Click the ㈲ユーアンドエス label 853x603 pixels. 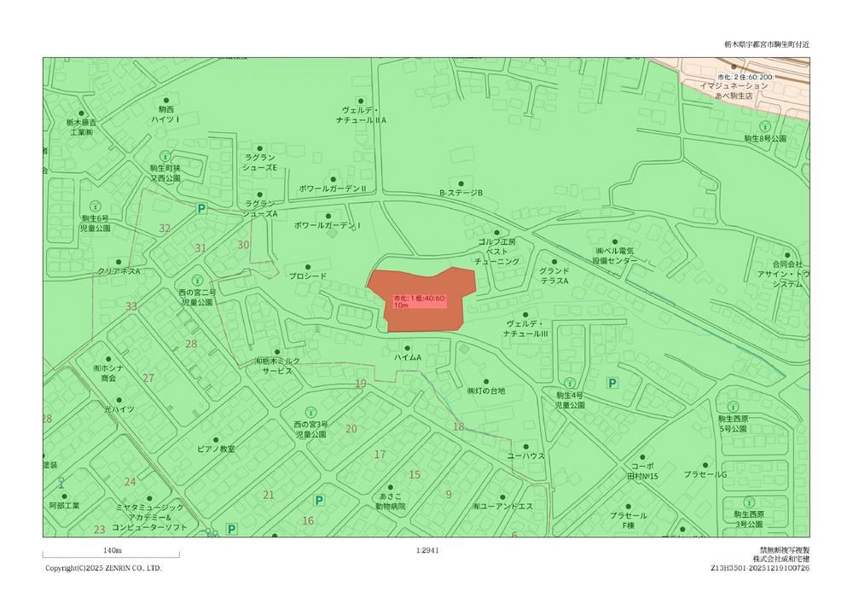[x=502, y=507]
